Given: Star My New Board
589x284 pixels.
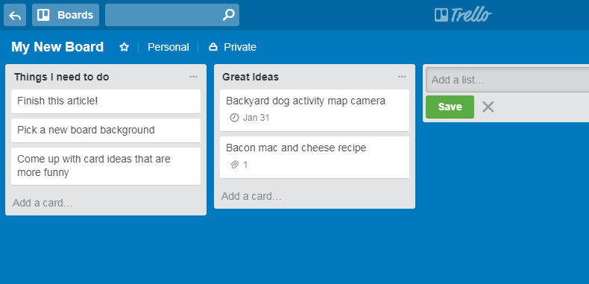Looking at the screenshot, I should [124, 47].
